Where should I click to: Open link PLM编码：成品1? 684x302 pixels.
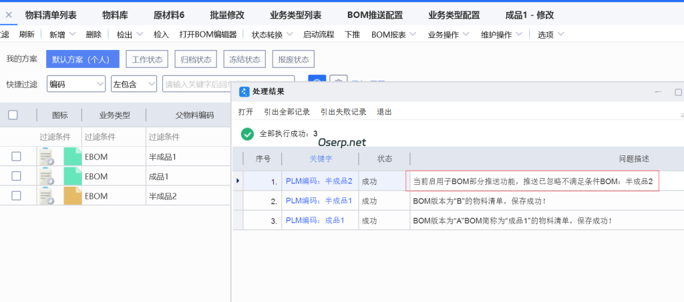click(x=315, y=220)
